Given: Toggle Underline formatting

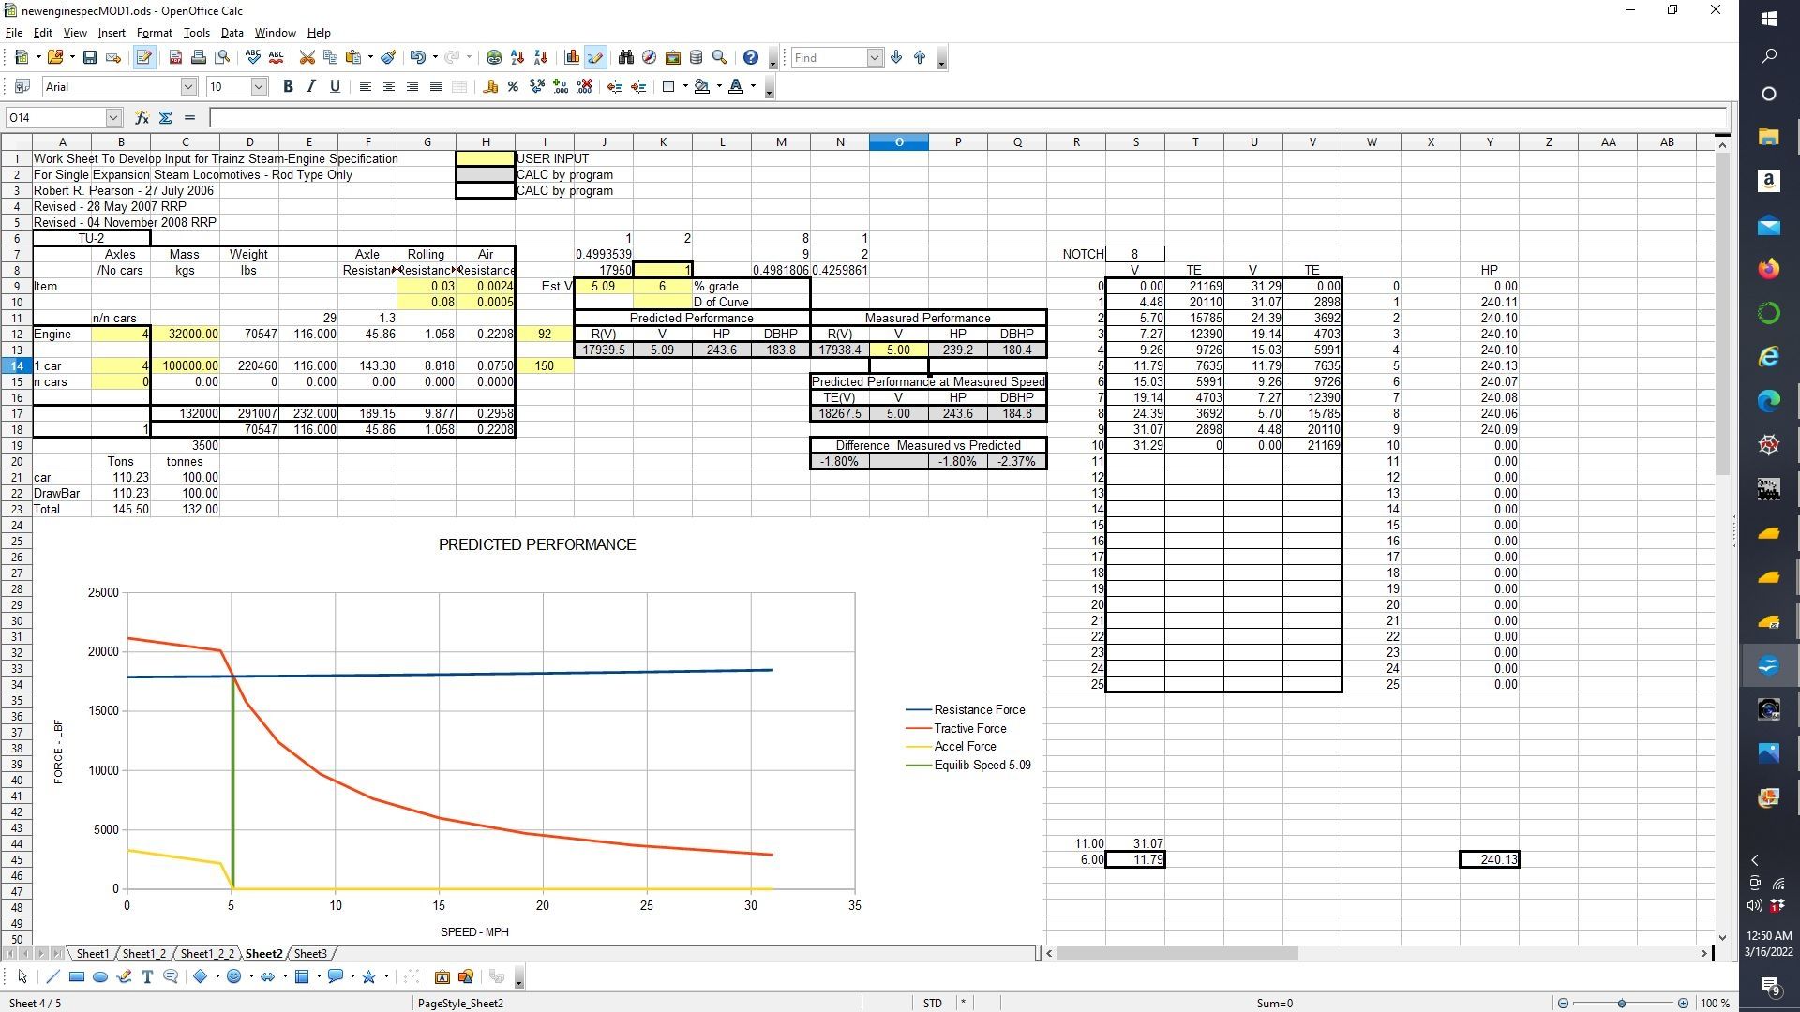Looking at the screenshot, I should coord(335,87).
